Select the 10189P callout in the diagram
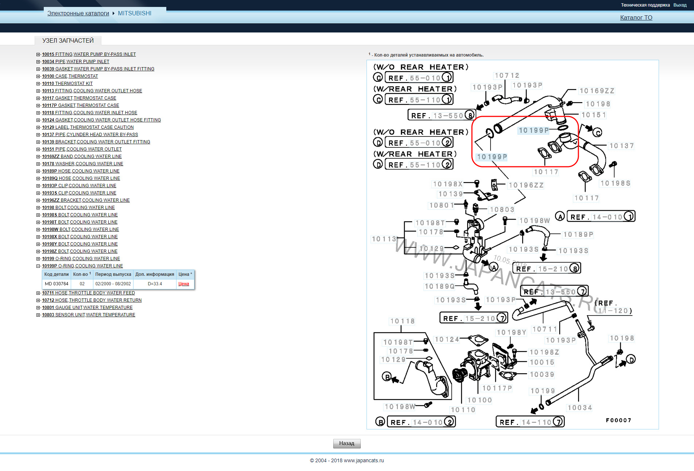 point(578,235)
